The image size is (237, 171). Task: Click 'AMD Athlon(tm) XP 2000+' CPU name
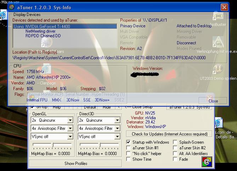(49, 77)
